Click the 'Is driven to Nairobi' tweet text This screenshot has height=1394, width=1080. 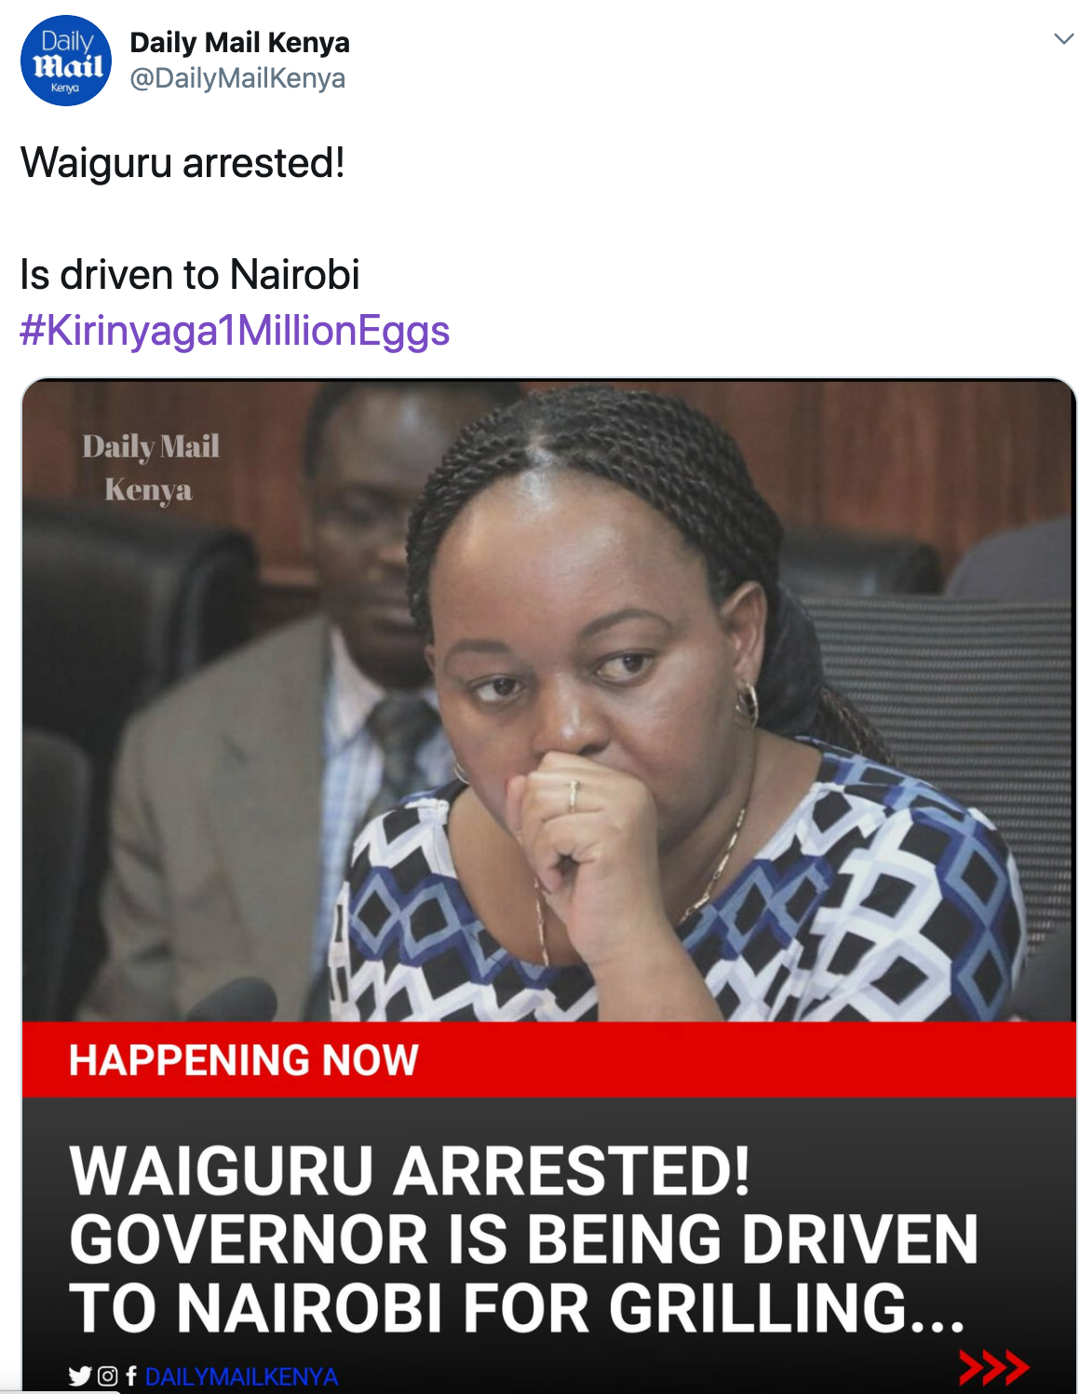click(x=190, y=275)
